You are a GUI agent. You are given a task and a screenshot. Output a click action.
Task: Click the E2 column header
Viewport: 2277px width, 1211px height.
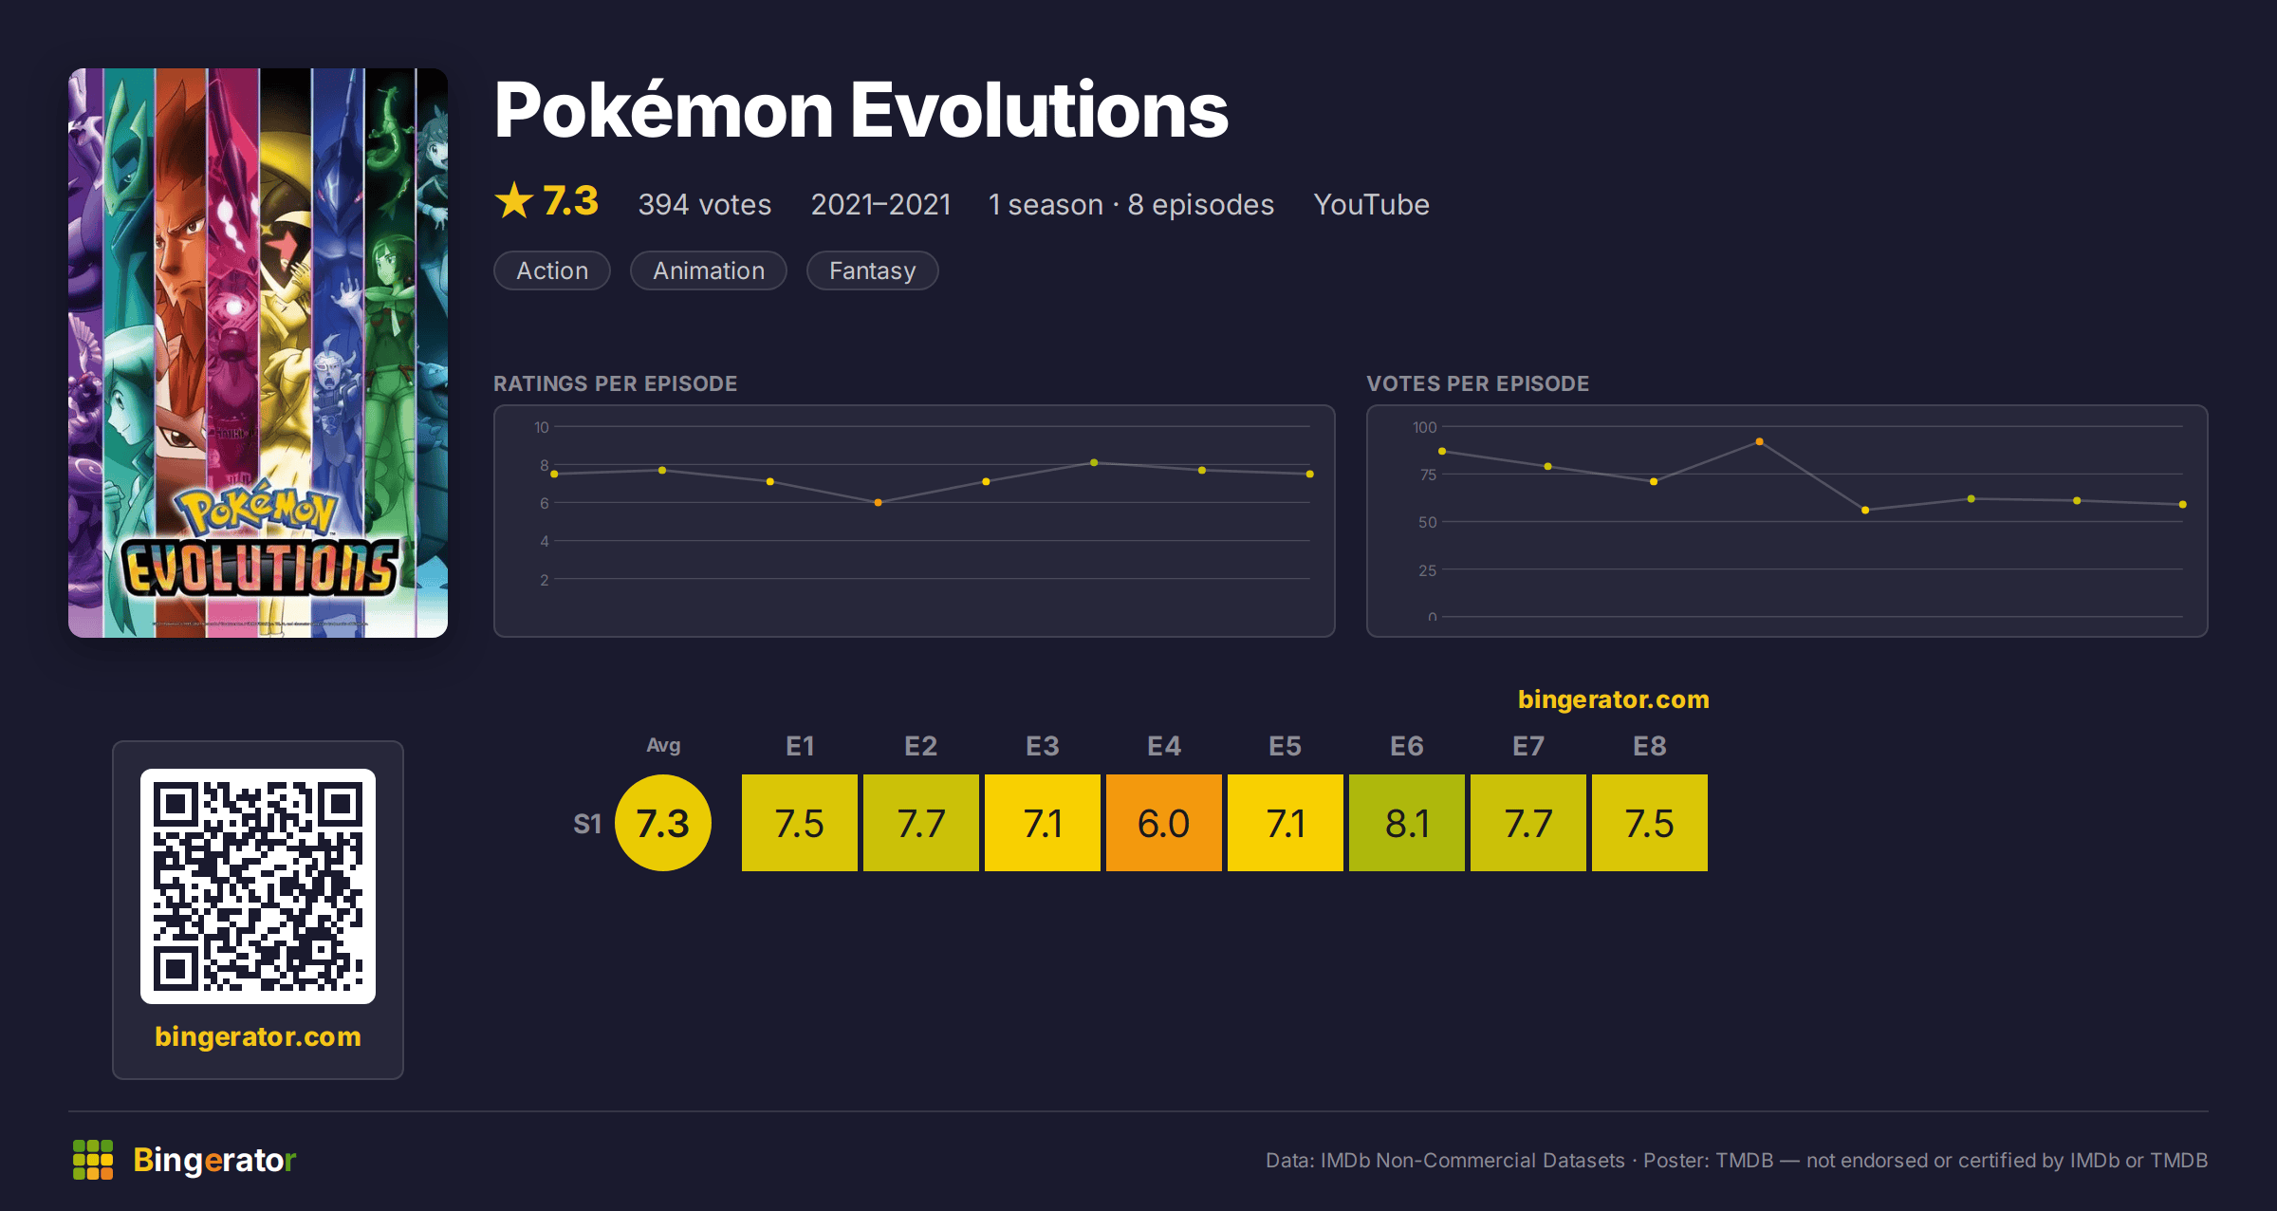[x=921, y=746]
